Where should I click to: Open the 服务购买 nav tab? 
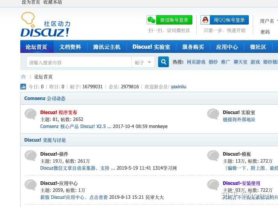click(x=193, y=47)
